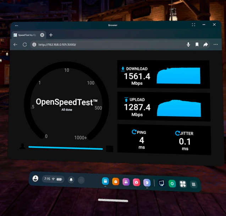Open quick settings with time and Wi-Fi

[x=53, y=179]
